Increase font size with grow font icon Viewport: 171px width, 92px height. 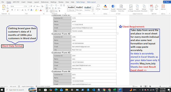click(x=31, y=6)
